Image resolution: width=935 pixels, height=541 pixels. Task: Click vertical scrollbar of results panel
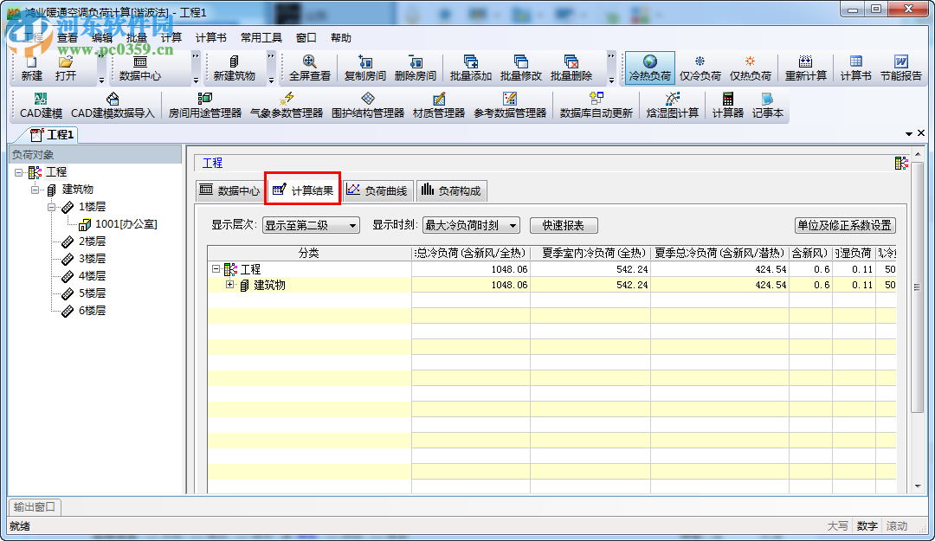(918, 287)
